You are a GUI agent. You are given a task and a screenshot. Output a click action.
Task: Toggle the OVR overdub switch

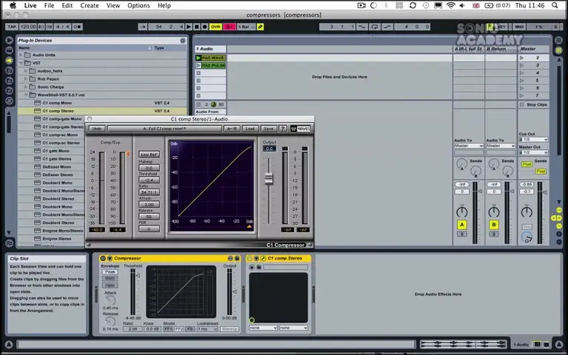pyautogui.click(x=215, y=27)
